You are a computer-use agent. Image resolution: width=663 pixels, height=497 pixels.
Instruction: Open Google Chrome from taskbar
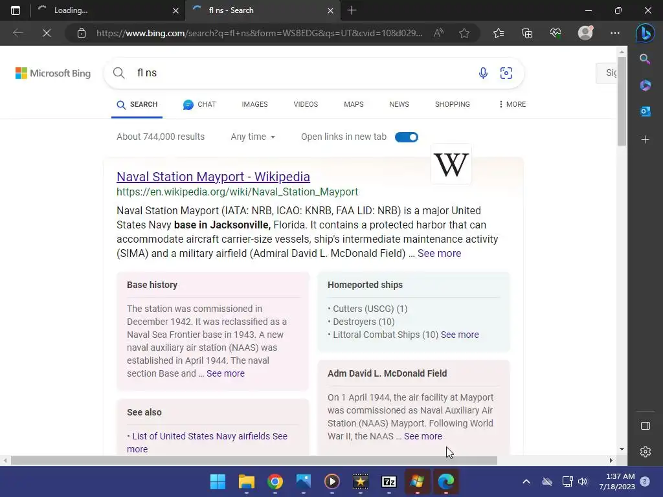pyautogui.click(x=275, y=481)
